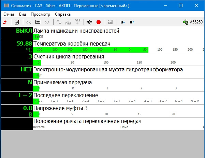Image resolution: width=205 pixels, height=158 pixels.
Task: Open the Справка menu
Action: point(63,14)
